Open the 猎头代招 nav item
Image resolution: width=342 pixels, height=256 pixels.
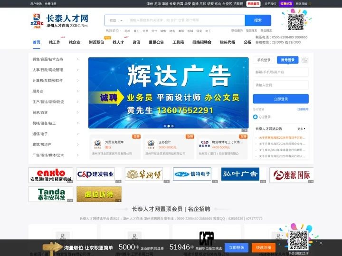click(x=228, y=42)
